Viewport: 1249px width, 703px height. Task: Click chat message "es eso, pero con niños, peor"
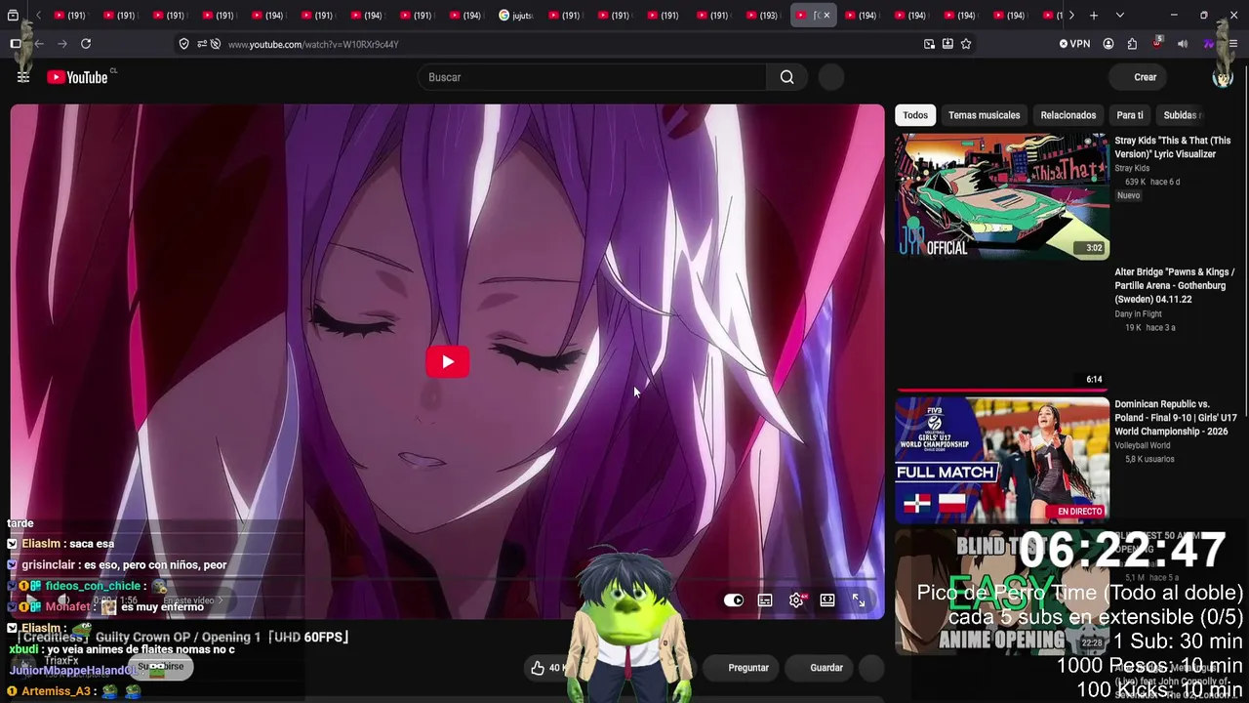coord(155,565)
